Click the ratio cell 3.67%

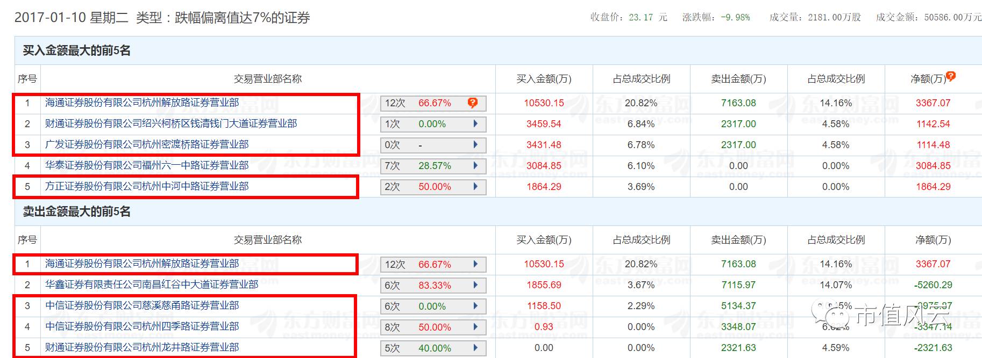[641, 285]
